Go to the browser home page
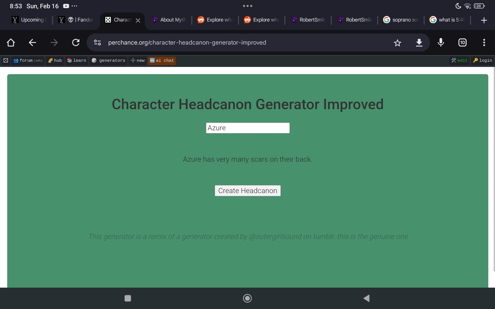 11,42
